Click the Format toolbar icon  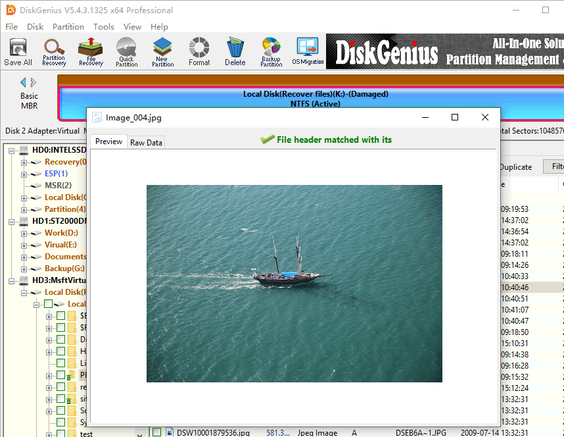(x=199, y=51)
